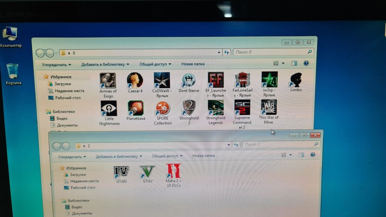Refresh folder 2 address bar button
The image size is (386, 217).
[x=236, y=145]
